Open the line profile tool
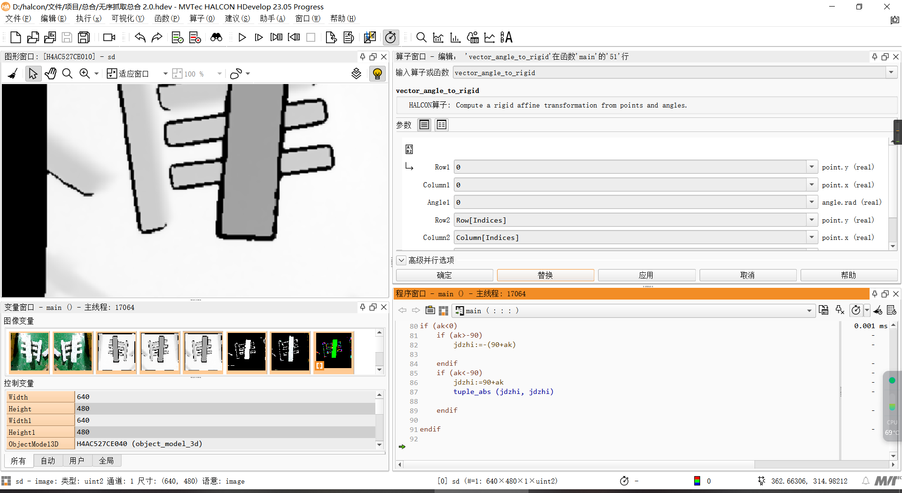The height and width of the screenshot is (493, 902). (490, 38)
